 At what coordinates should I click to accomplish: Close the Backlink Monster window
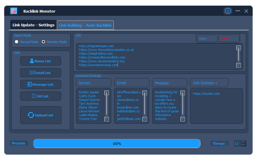click(246, 11)
